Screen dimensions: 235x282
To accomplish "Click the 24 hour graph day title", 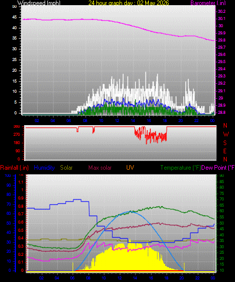I will coord(129,3).
